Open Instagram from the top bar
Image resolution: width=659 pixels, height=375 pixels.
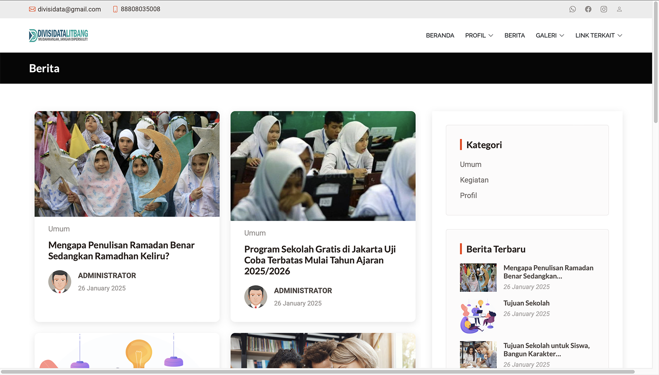pos(604,9)
